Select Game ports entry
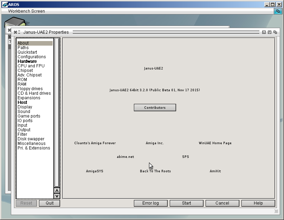 click(x=35, y=116)
